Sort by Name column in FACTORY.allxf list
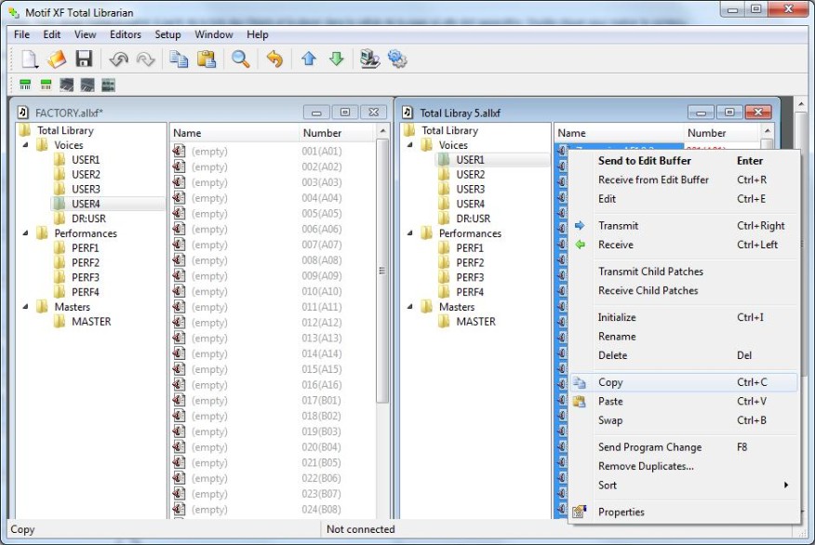 [x=234, y=133]
